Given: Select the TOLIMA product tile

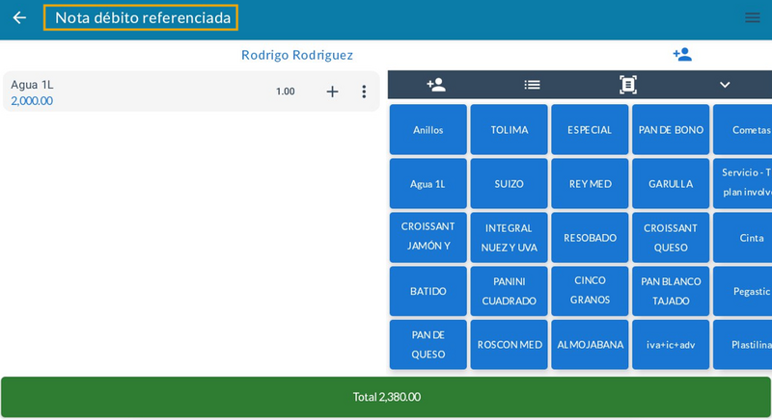Looking at the screenshot, I should click(509, 130).
